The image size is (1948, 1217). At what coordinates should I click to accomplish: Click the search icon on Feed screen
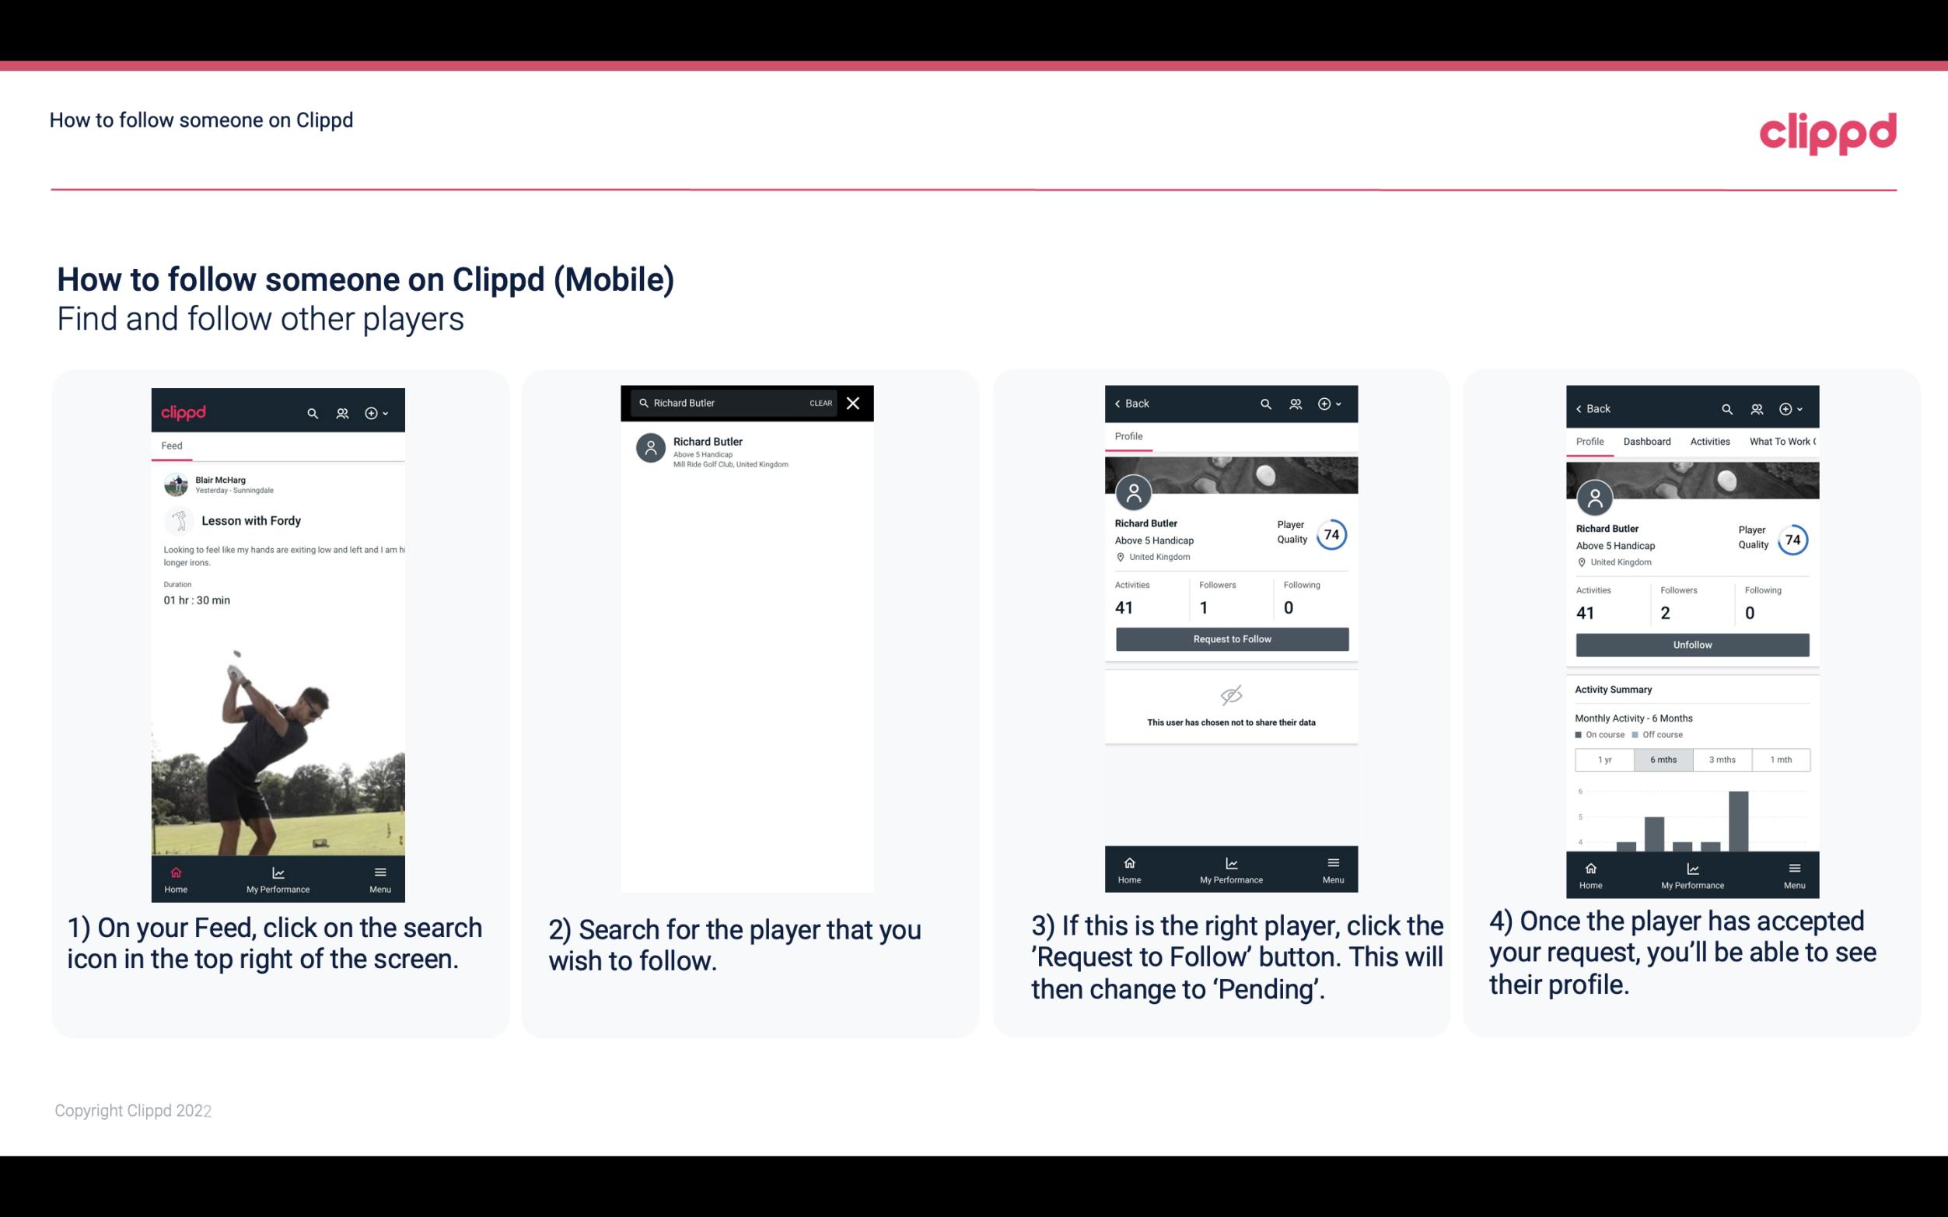(x=313, y=412)
